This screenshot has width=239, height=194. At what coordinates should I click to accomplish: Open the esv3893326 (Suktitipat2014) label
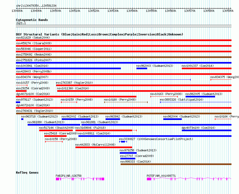(x=182, y=100)
